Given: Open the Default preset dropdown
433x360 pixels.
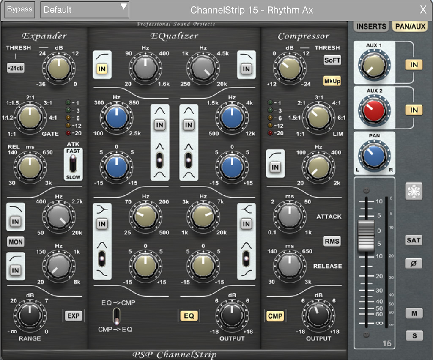Looking at the screenshot, I should point(85,10).
